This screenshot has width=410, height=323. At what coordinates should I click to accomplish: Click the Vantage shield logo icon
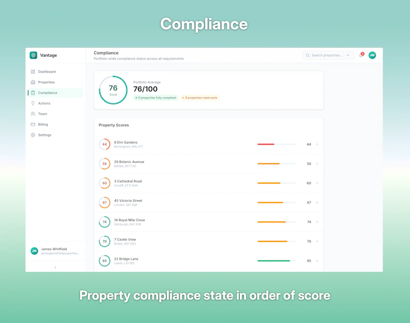[x=33, y=55]
